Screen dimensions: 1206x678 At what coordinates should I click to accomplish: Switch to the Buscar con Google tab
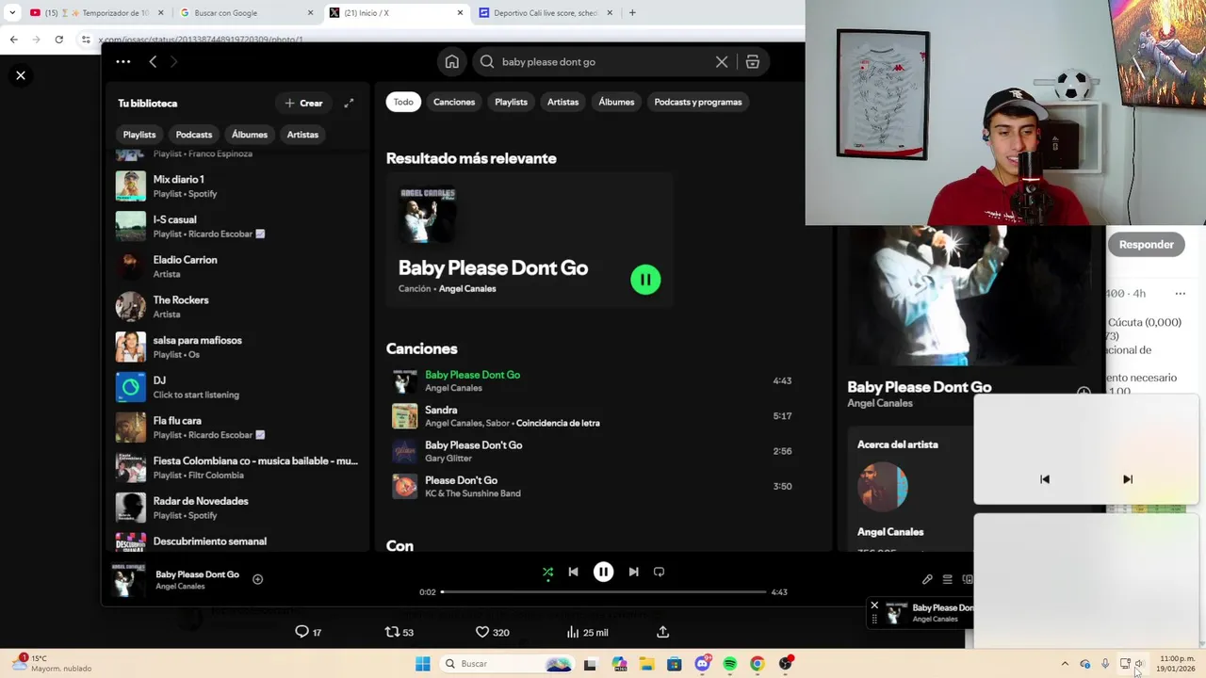point(247,13)
